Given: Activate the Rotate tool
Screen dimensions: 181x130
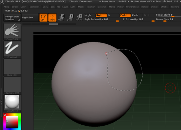Looking at the screenshot, I should pyautogui.click(x=79, y=18).
